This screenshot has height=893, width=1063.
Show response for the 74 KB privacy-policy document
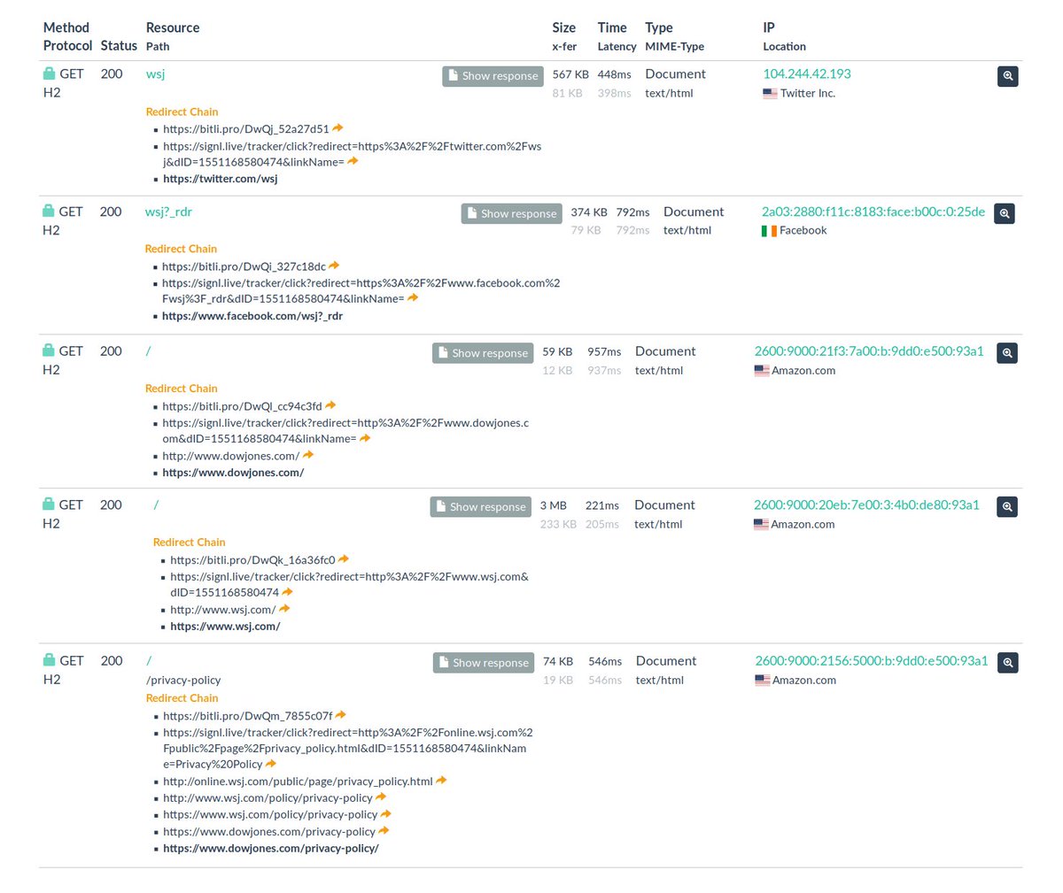click(484, 663)
